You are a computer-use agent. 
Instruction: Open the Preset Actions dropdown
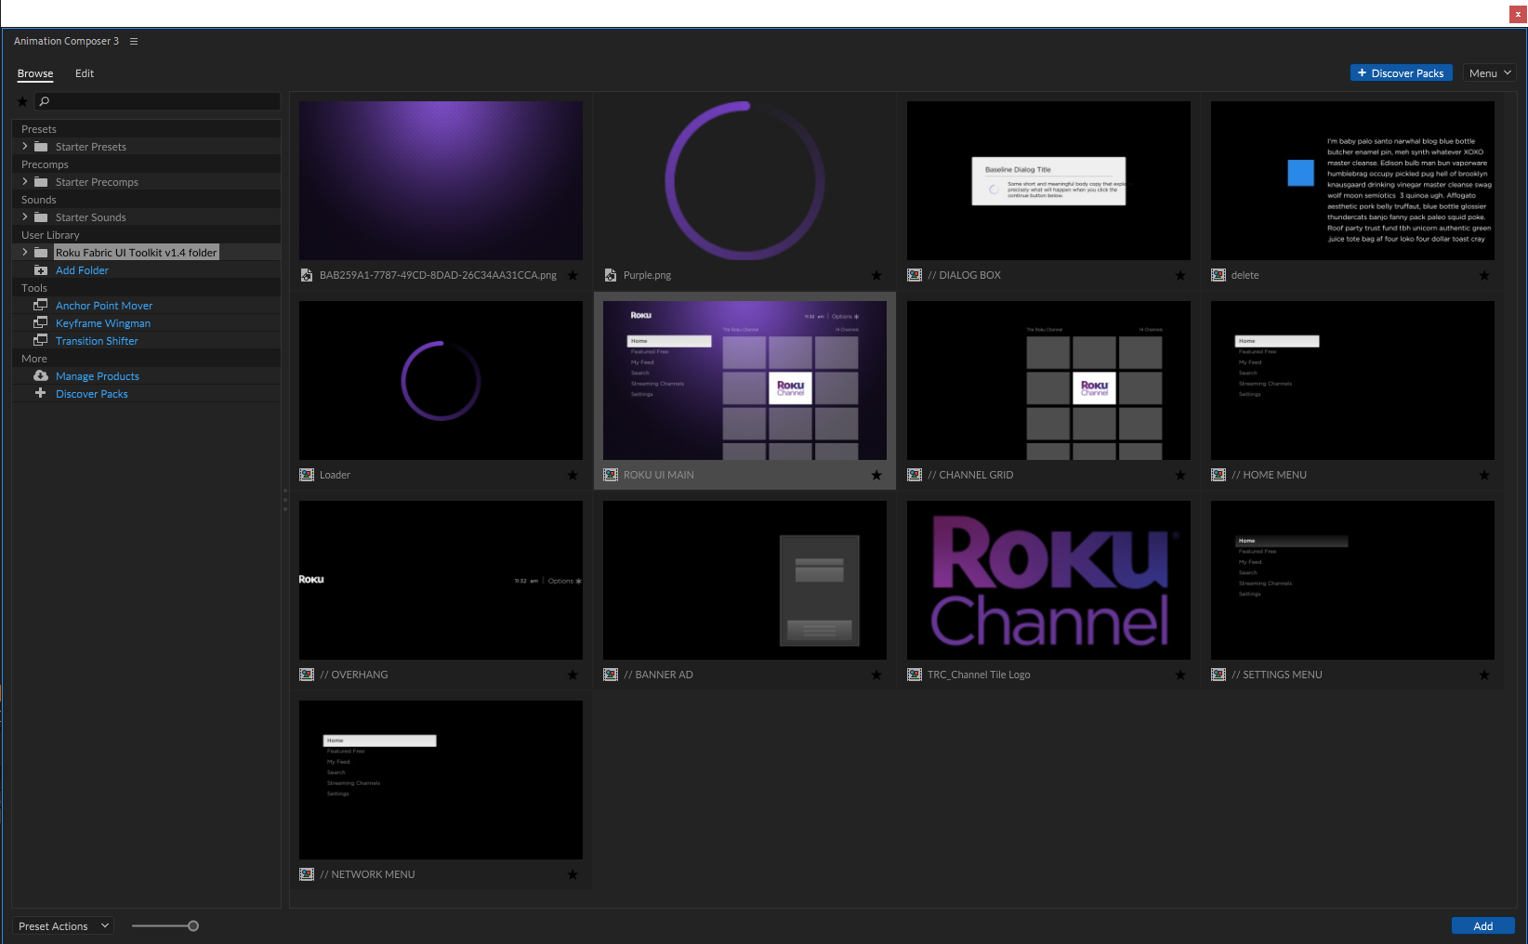tap(63, 926)
